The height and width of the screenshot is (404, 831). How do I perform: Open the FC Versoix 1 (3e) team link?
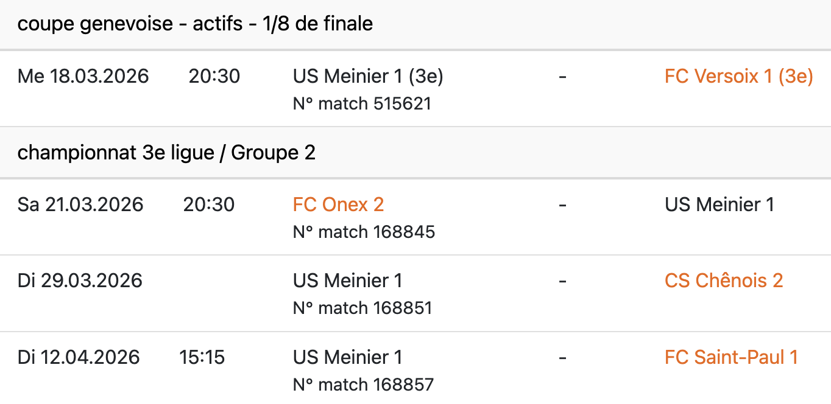[738, 76]
